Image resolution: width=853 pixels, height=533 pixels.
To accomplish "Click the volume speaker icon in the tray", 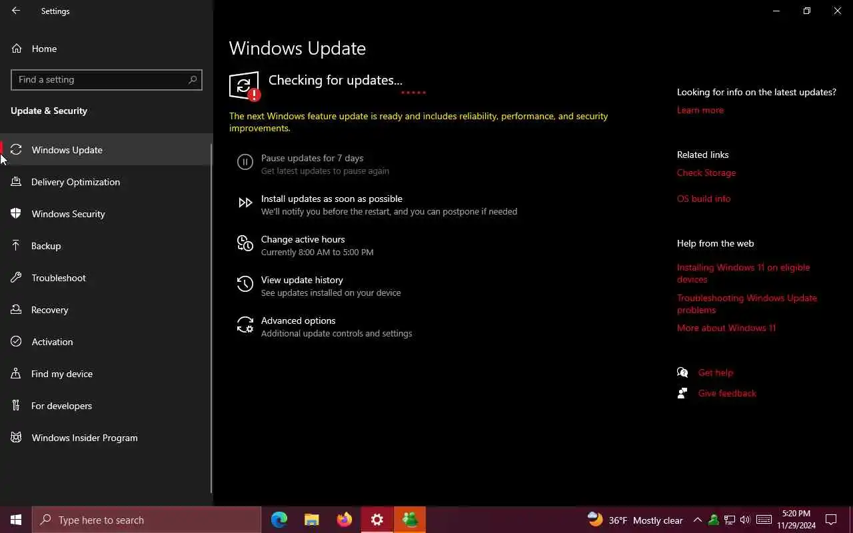I will click(745, 520).
